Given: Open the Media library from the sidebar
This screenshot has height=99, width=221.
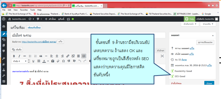Looking at the screenshot, I should point(4,40).
